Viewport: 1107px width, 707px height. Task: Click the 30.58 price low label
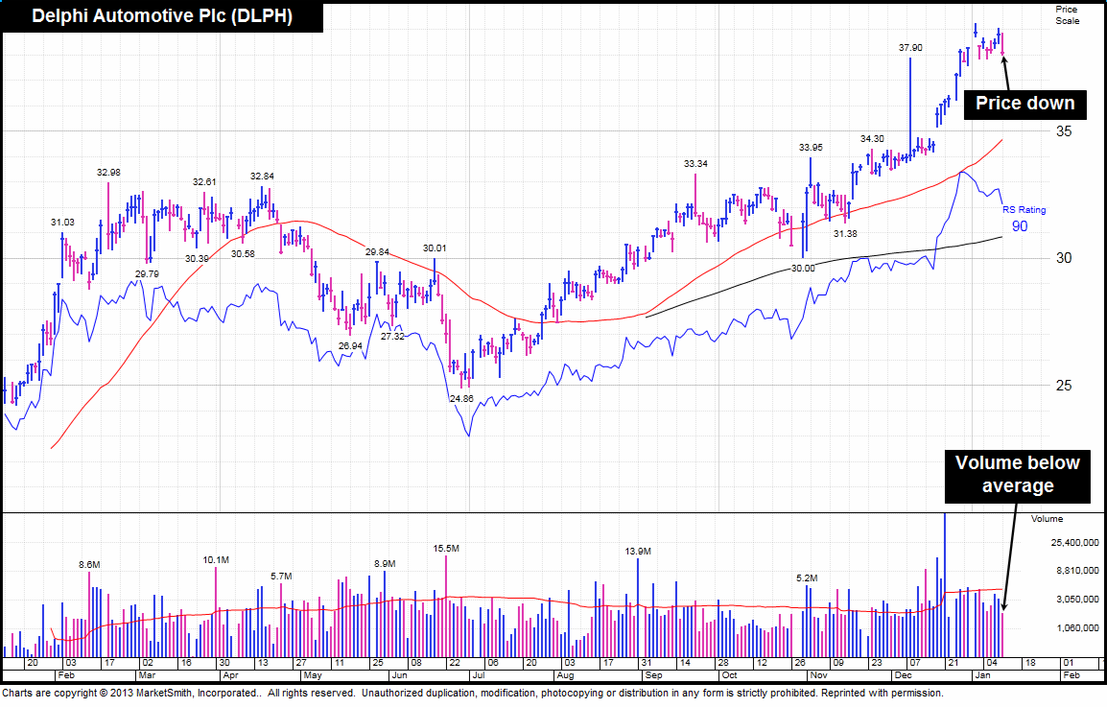pyautogui.click(x=242, y=253)
